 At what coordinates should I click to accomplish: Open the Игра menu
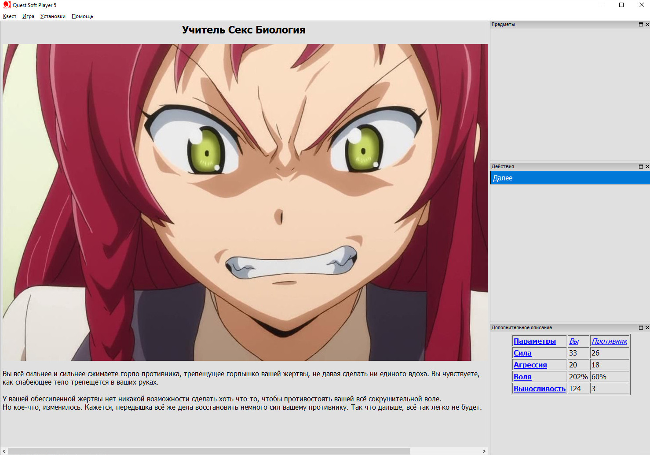[28, 16]
